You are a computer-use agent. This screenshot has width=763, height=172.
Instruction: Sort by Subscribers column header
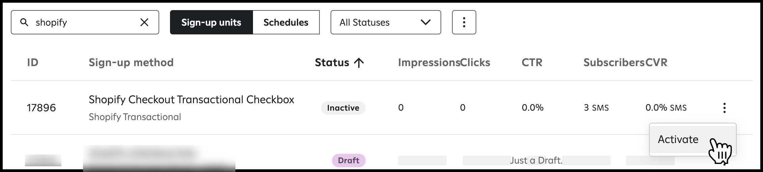614,62
